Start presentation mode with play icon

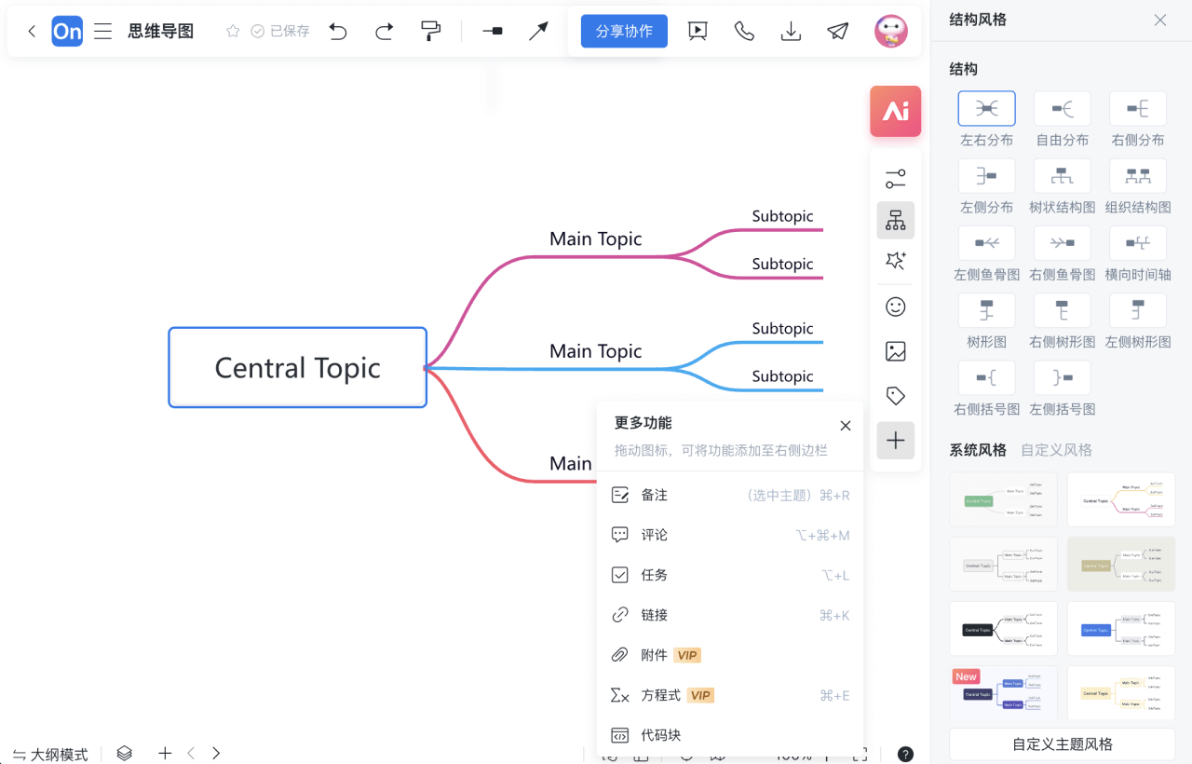click(x=698, y=32)
